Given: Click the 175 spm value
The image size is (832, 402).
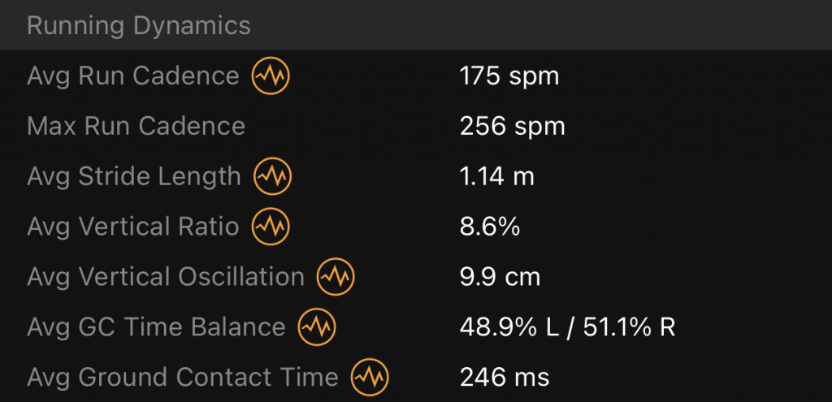Looking at the screenshot, I should [509, 76].
